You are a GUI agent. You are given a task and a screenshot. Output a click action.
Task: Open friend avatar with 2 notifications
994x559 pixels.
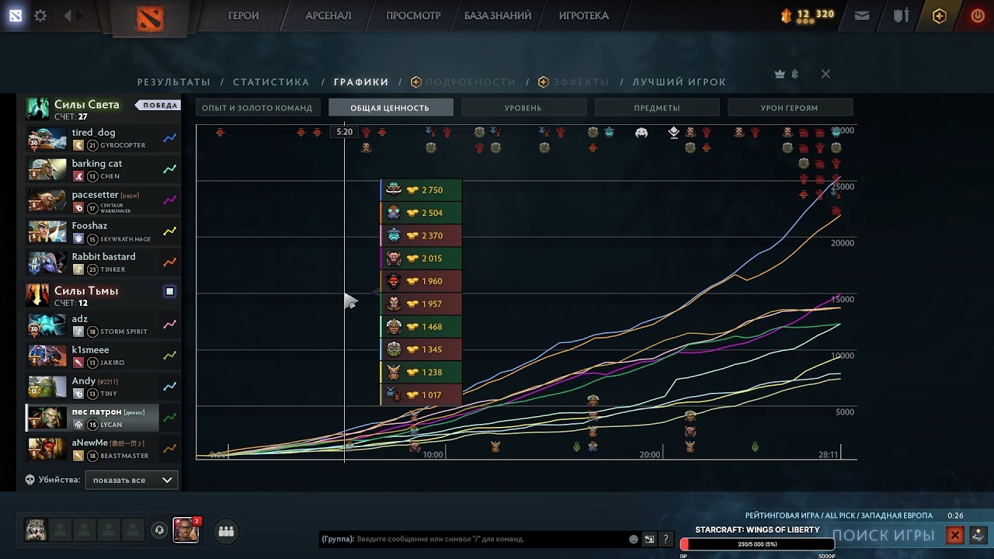click(x=185, y=530)
